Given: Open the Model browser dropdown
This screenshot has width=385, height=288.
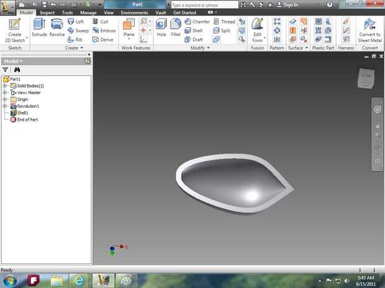Looking at the screenshot, I should (14, 61).
